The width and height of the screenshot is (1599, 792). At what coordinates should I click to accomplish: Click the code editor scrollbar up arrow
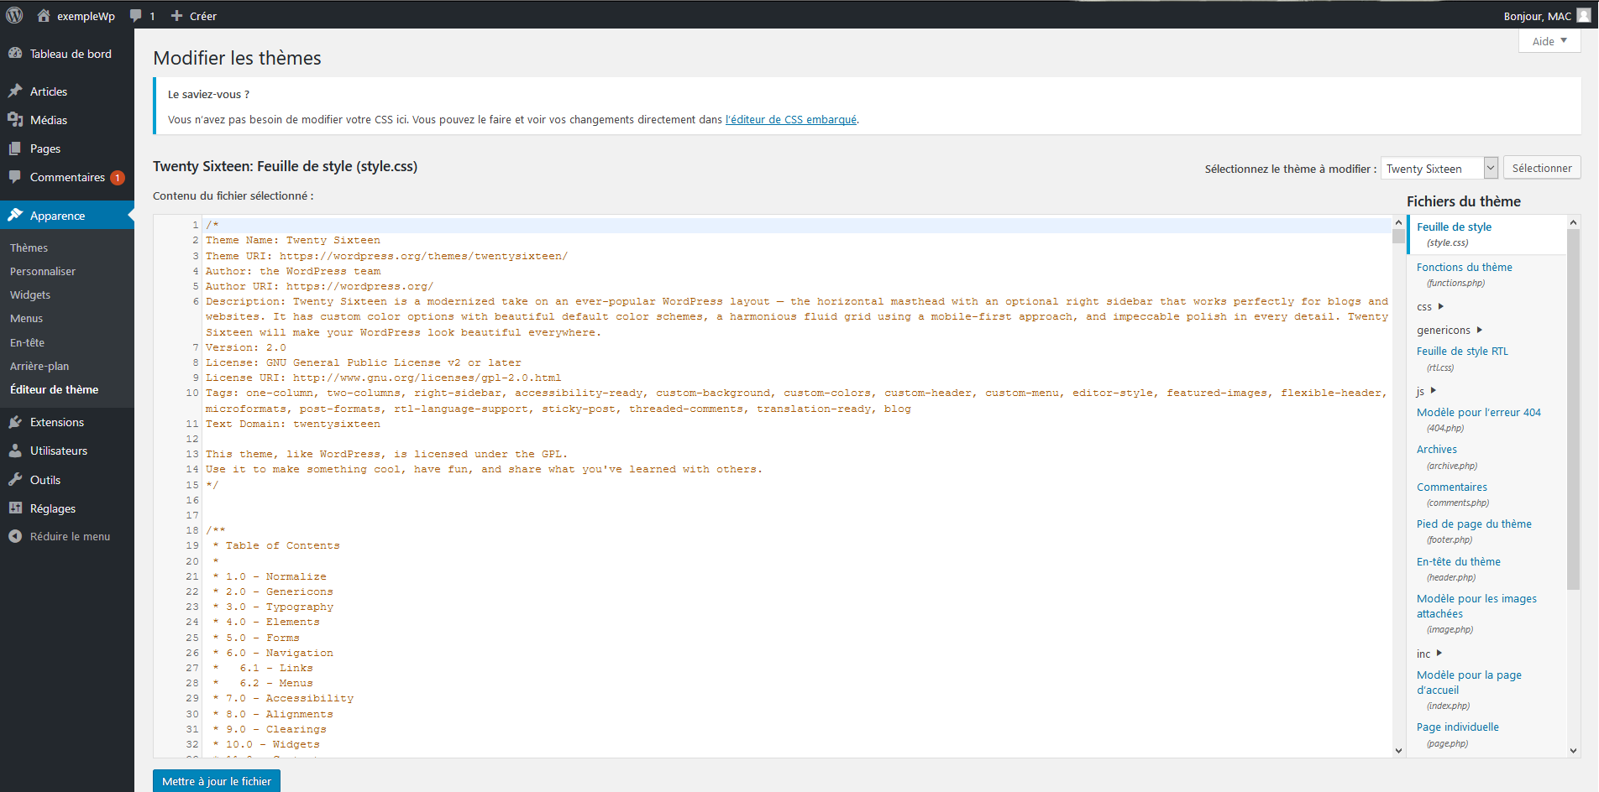(x=1398, y=223)
